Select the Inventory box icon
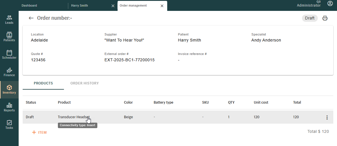The width and height of the screenshot is (337, 146). tap(9, 88)
